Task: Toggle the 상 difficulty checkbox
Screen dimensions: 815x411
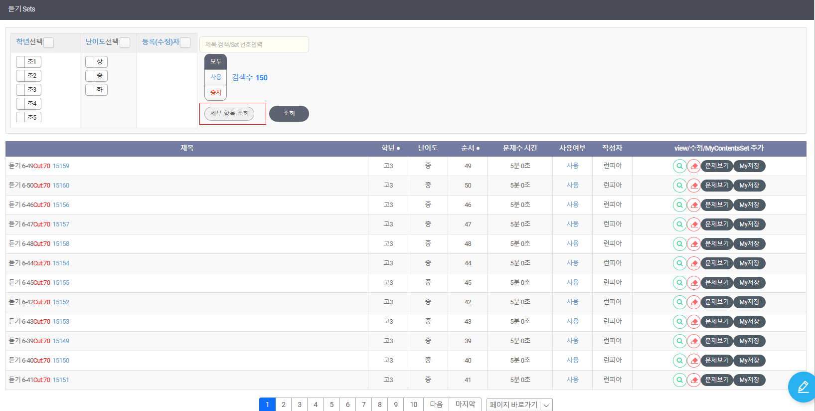Action: coord(90,62)
